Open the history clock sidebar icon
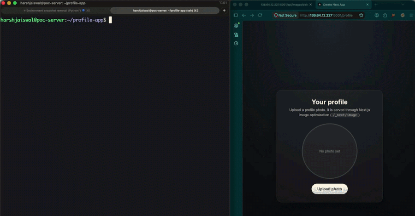This screenshot has width=415, height=216. click(x=236, y=43)
